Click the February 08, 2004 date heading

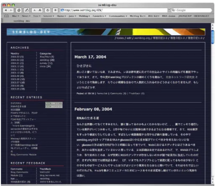tap(93, 109)
